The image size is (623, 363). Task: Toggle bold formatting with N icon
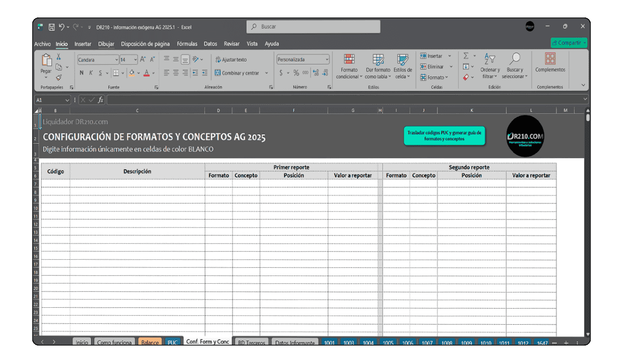coord(81,73)
